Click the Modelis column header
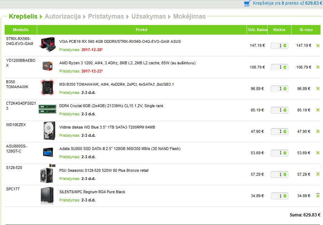 click(x=21, y=30)
